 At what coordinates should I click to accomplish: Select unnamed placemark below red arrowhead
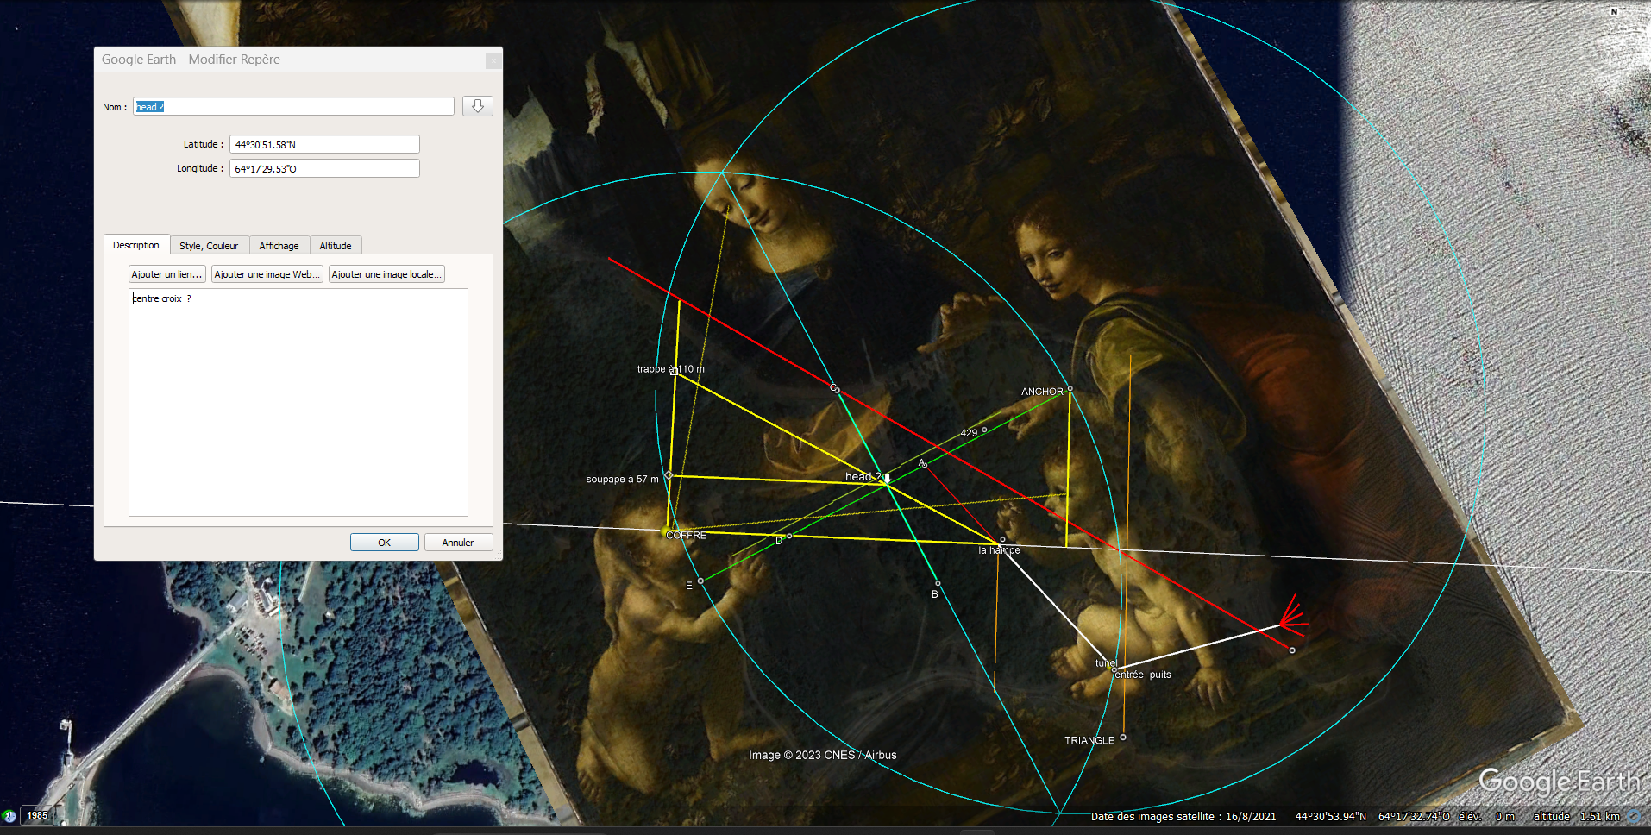[x=1292, y=650]
